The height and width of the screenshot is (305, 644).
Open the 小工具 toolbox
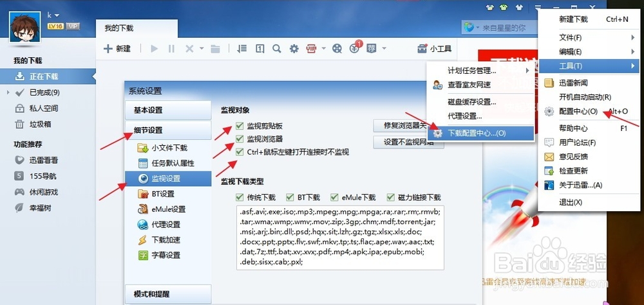(434, 49)
